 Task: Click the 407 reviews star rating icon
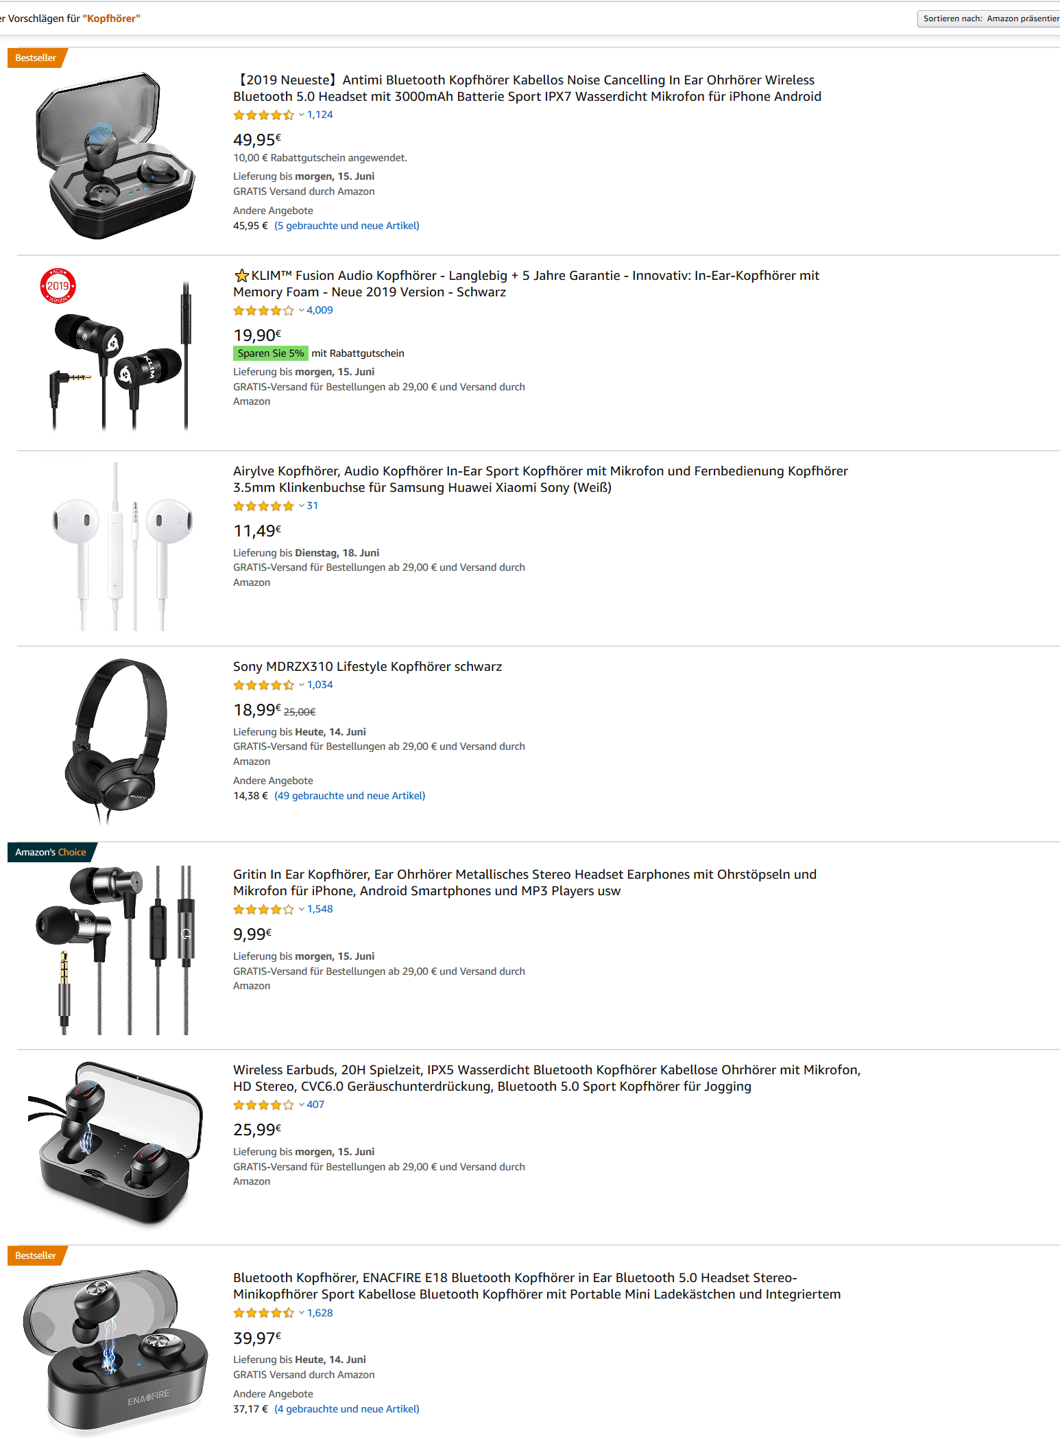coord(264,1105)
